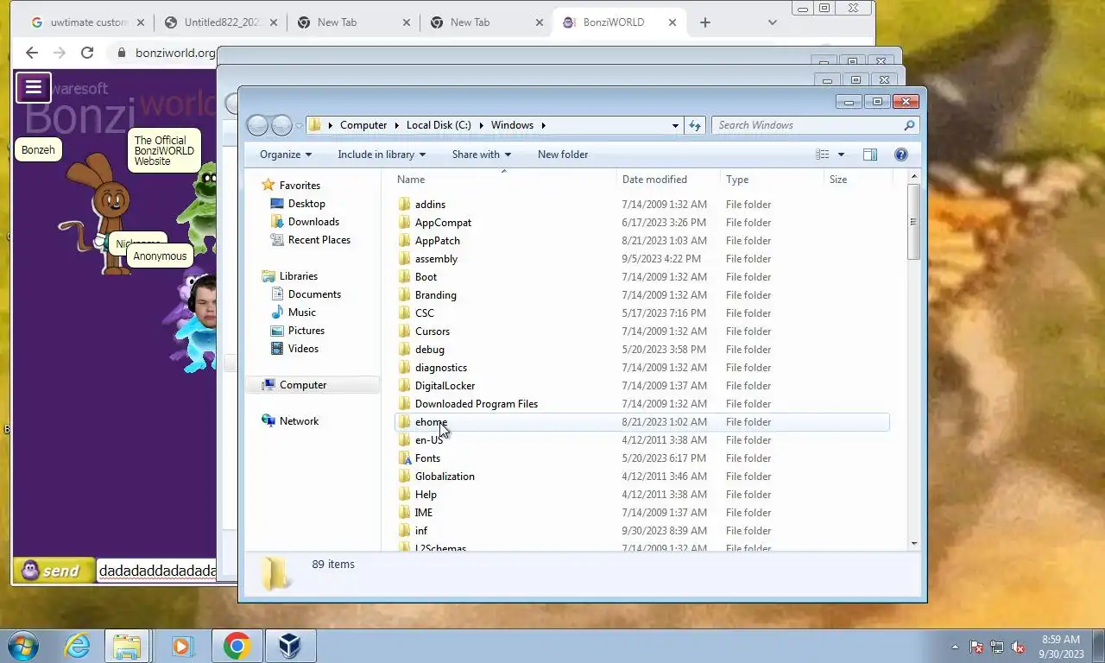The height and width of the screenshot is (663, 1105).
Task: Launch Windows Media Player from the taskbar
Action: [x=181, y=646]
